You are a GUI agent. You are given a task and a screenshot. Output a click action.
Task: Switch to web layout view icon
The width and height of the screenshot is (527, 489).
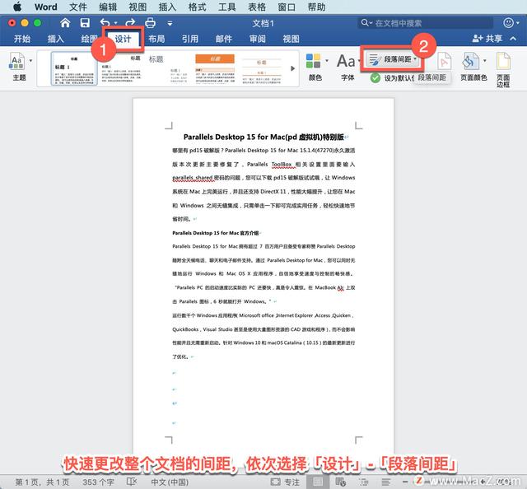341,482
